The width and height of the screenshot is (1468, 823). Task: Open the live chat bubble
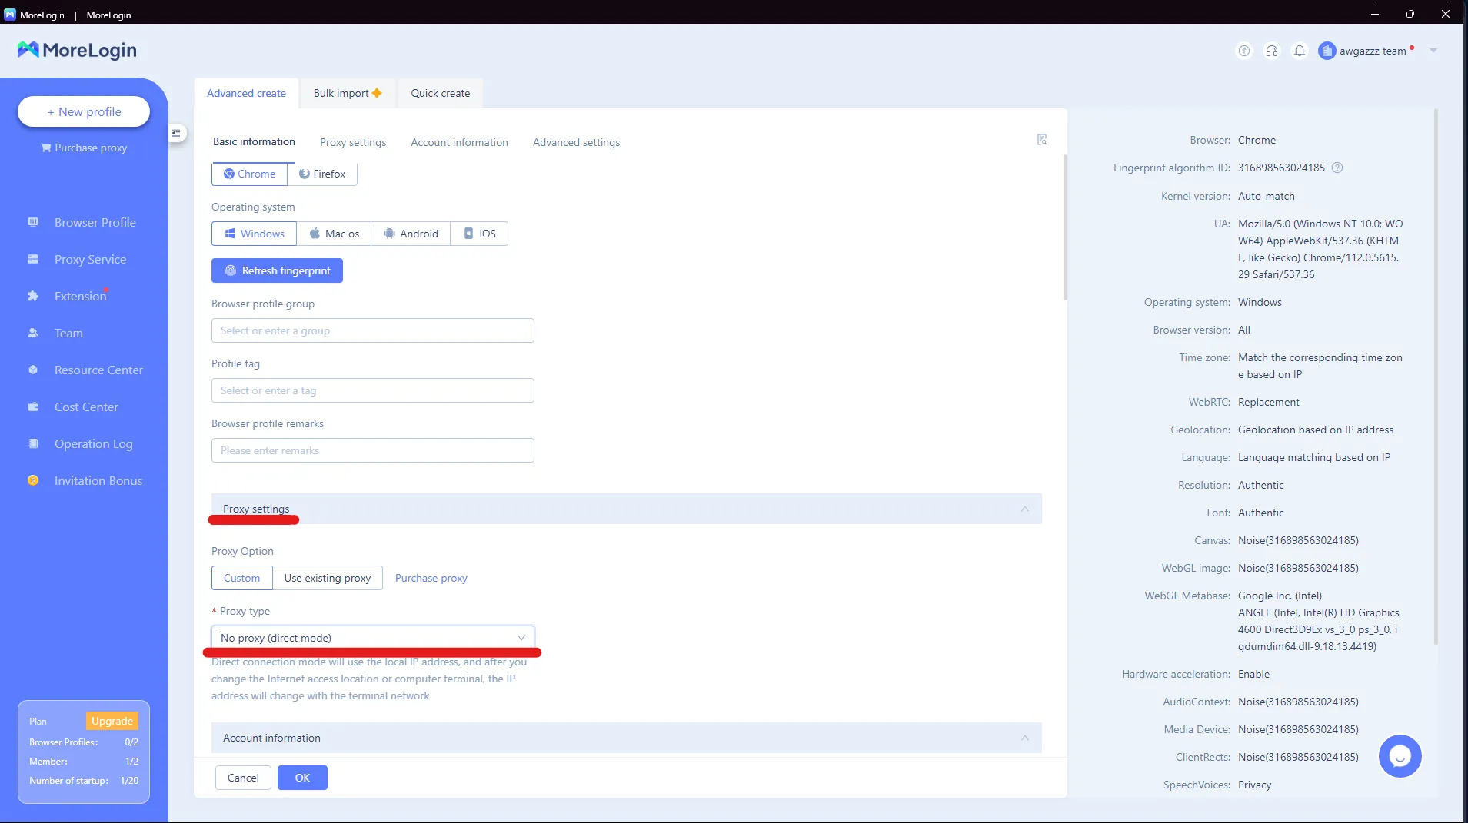coord(1400,756)
